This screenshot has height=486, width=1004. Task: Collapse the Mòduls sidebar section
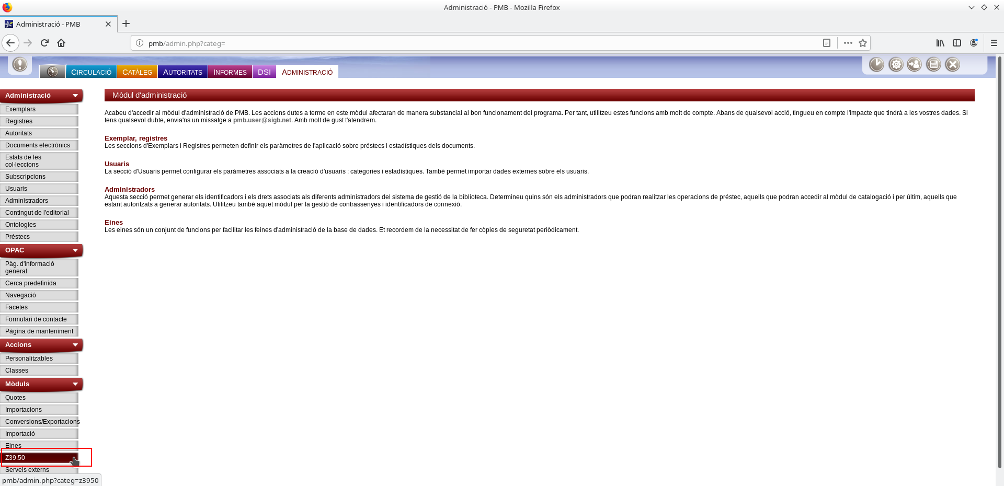tap(75, 384)
